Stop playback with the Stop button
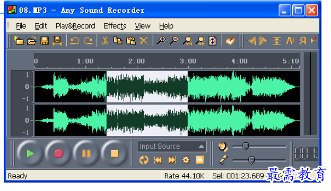 point(115,153)
